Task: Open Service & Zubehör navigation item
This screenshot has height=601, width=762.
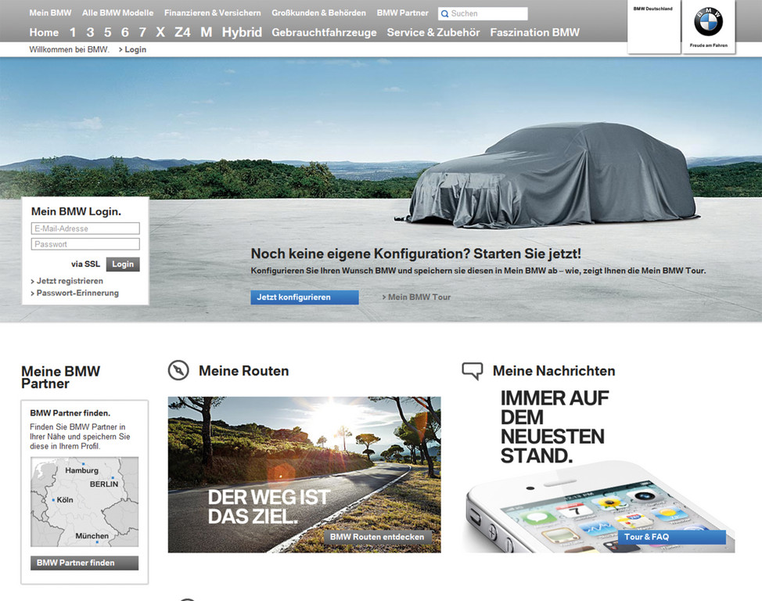Action: [x=433, y=33]
